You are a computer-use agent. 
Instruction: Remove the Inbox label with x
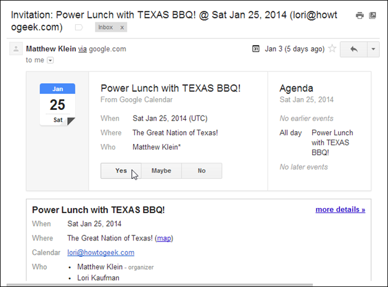[x=122, y=27]
